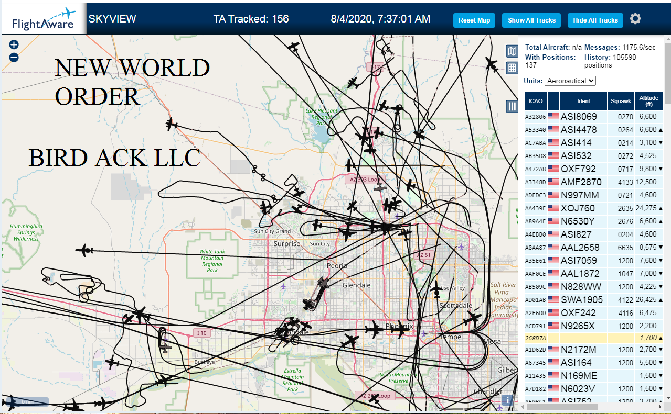The height and width of the screenshot is (414, 671).
Task: Click the US flag beside ASI8069
Action: click(x=553, y=117)
